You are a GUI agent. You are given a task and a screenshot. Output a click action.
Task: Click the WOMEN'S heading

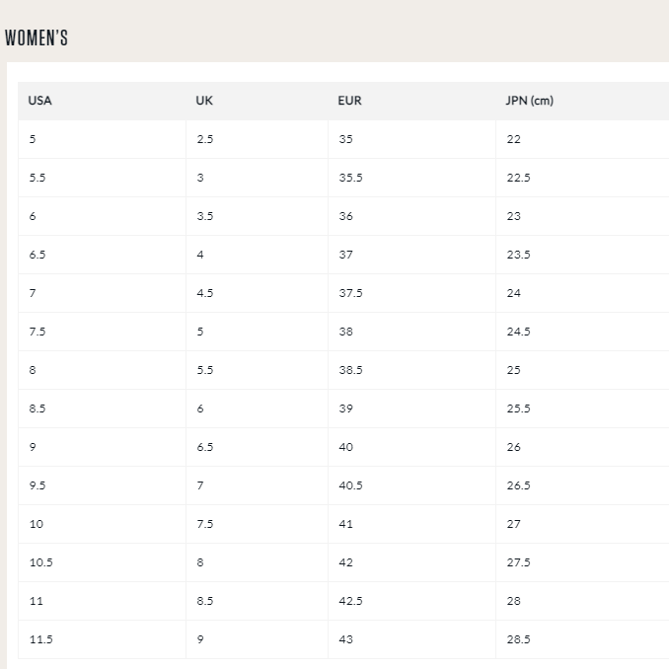point(37,38)
